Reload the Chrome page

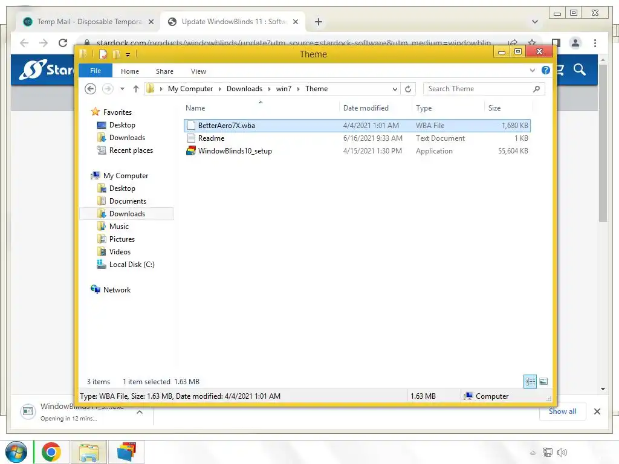point(63,43)
